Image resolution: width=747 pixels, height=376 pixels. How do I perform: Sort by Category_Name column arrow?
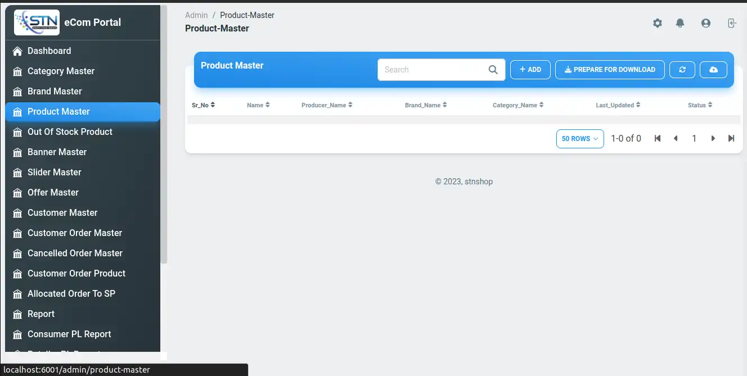[x=541, y=105]
